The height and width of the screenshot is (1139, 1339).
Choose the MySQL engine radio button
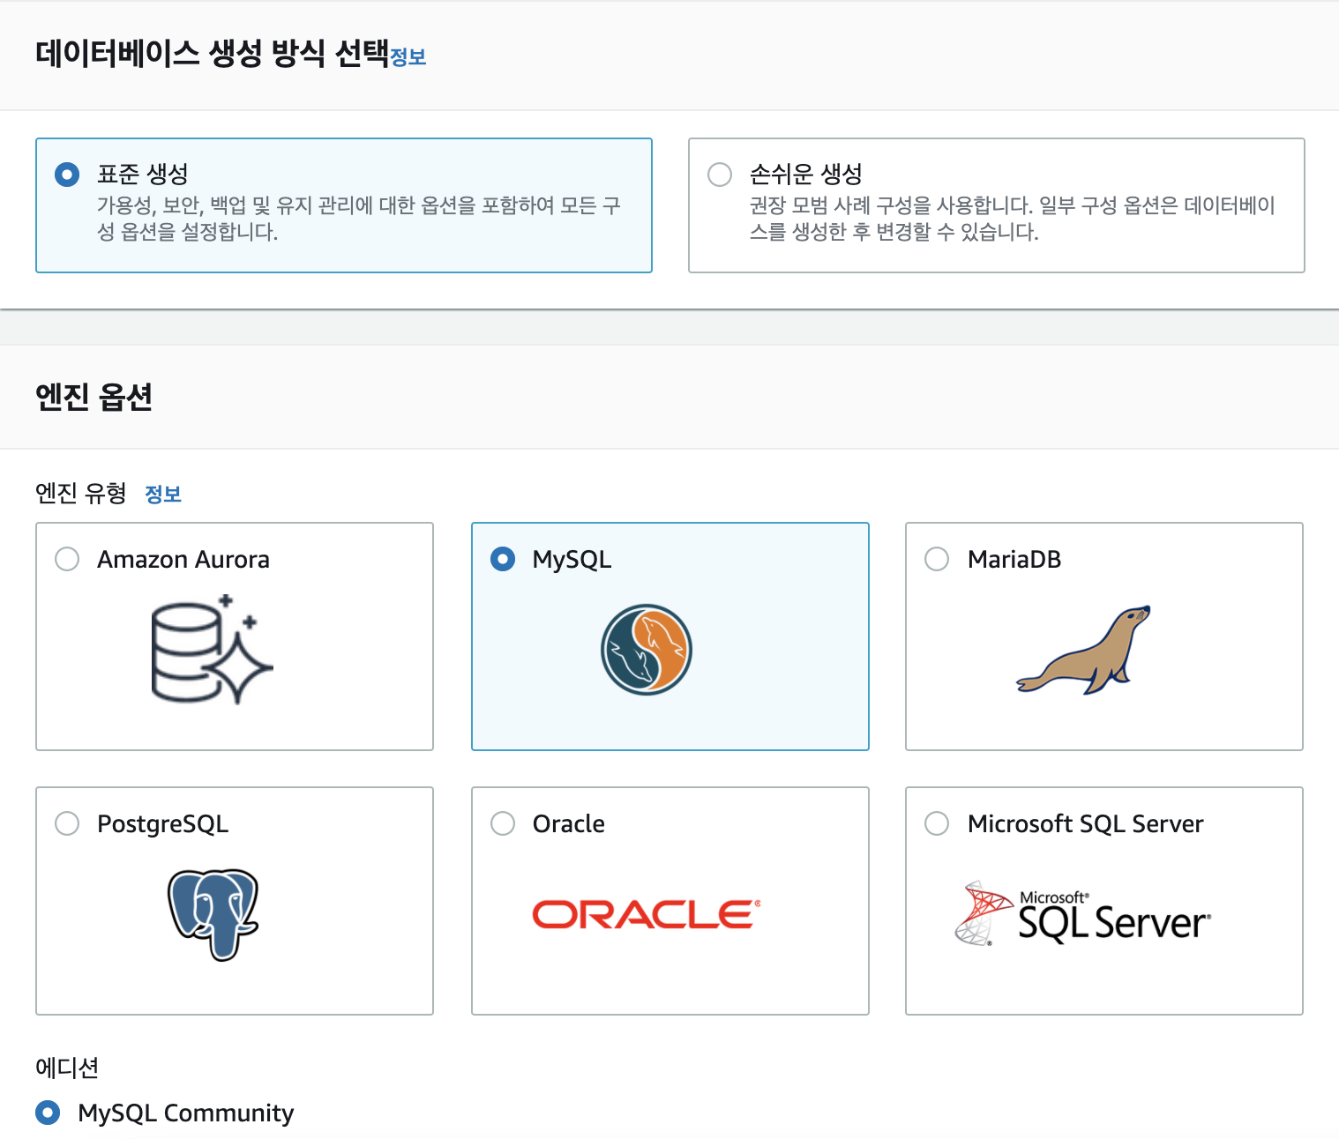pos(503,559)
